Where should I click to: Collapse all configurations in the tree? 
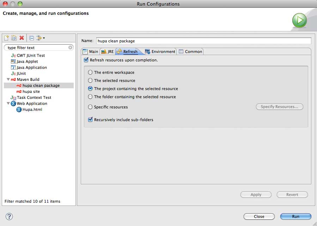31,38
